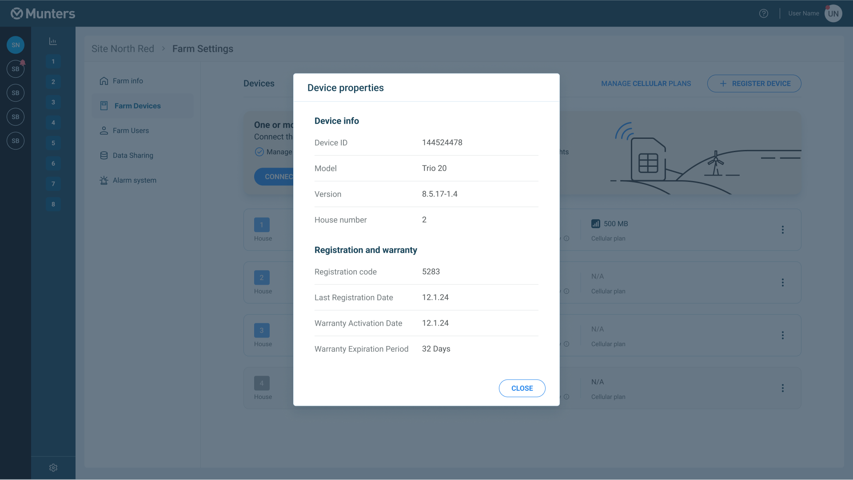The image size is (853, 480).
Task: Click the Register Device button
Action: click(x=754, y=83)
